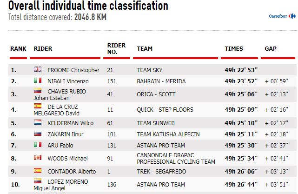Click the Spanish flag beside De La Cruz
This screenshot has height=194, width=298.
click(x=38, y=106)
